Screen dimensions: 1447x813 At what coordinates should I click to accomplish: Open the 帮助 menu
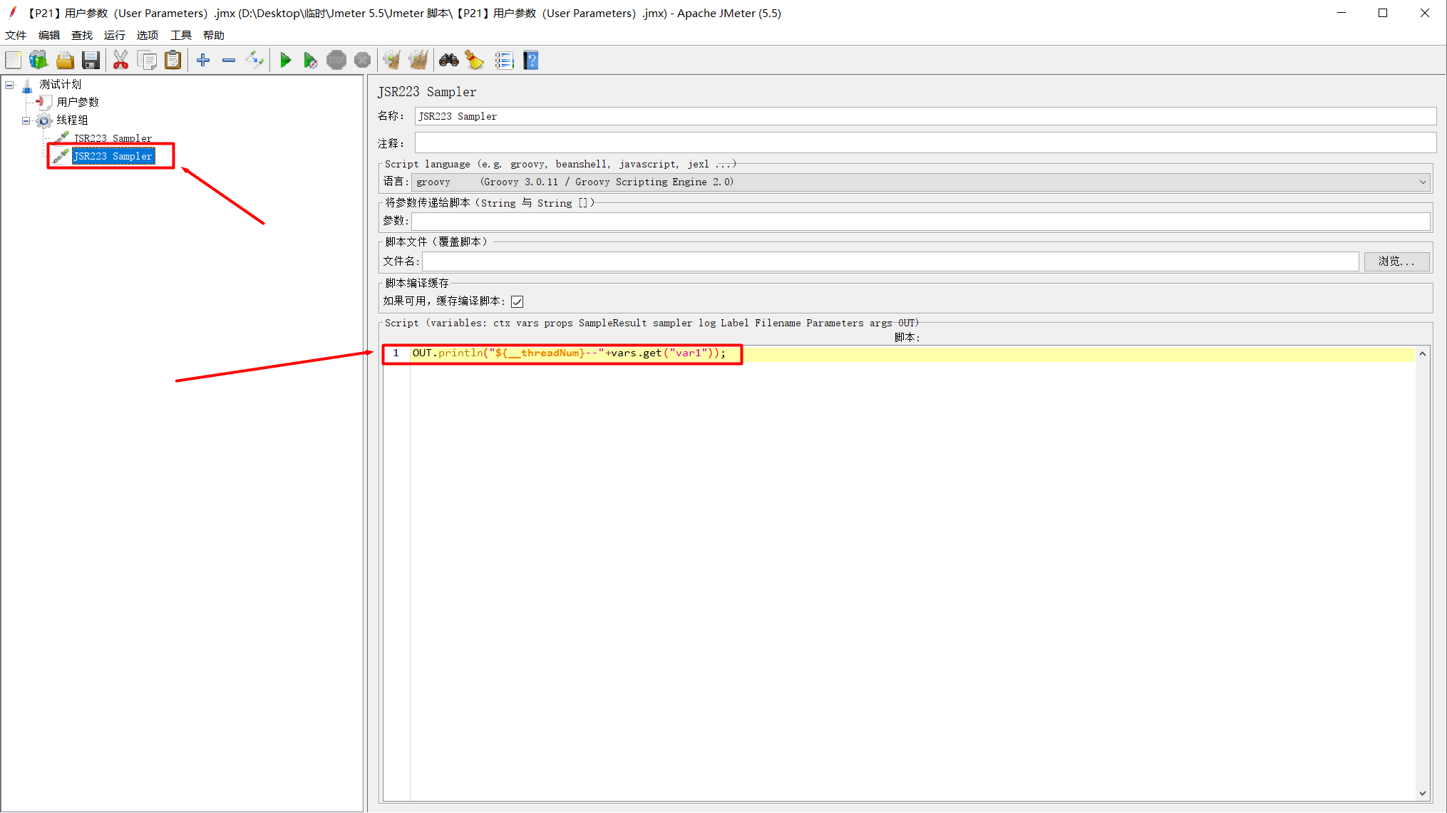pos(214,35)
